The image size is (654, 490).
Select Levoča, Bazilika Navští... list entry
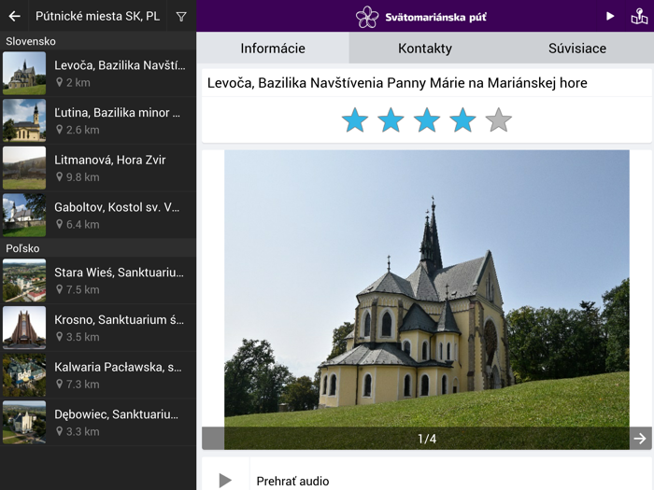pyautogui.click(x=98, y=74)
